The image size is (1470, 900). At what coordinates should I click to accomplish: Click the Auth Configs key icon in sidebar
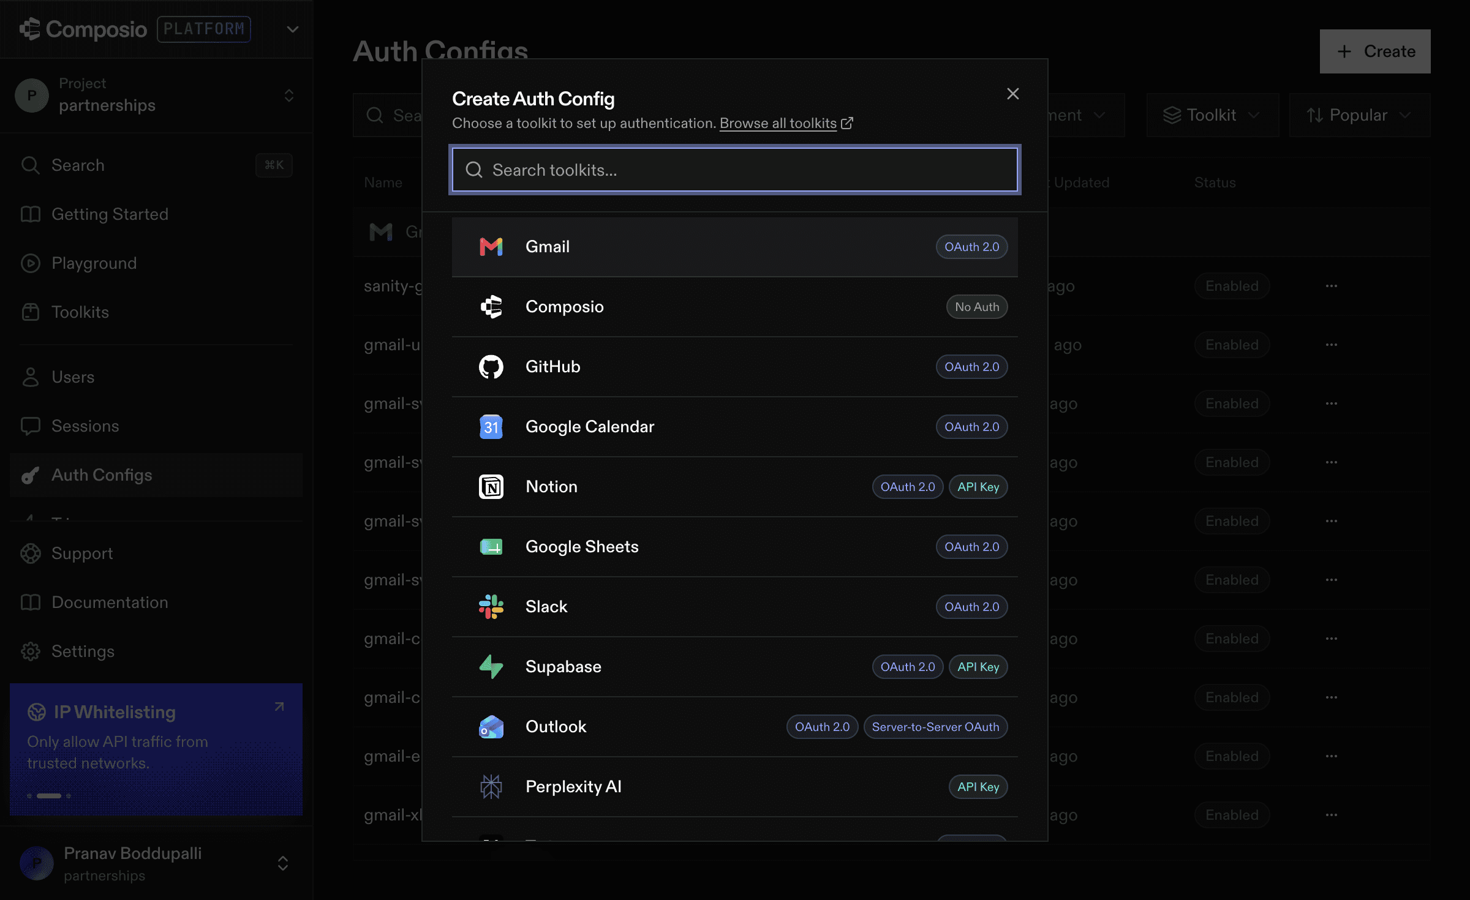tap(31, 475)
